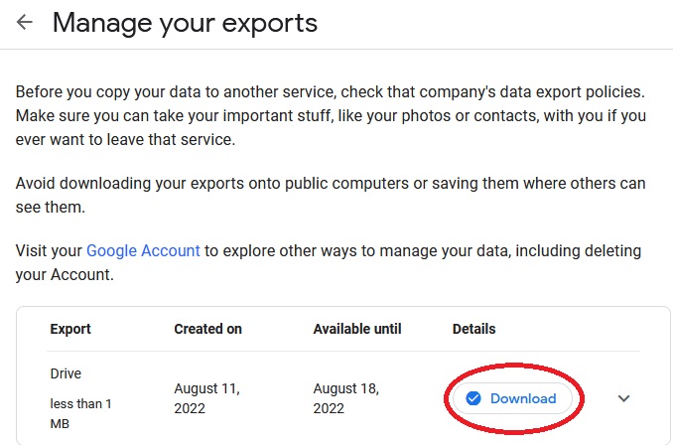
Task: Click the 'Visit your' text before the link
Action: [49, 251]
